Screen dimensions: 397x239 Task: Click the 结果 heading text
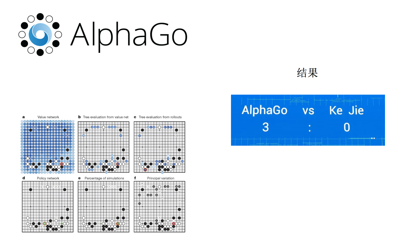307,73
